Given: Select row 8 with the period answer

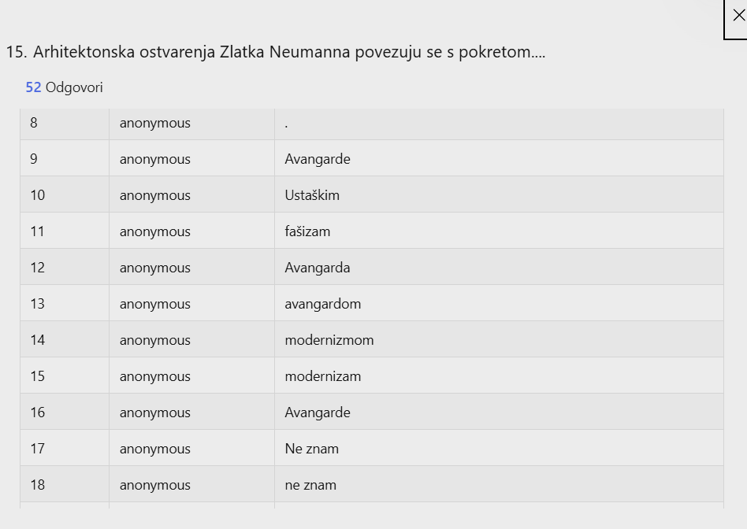Looking at the screenshot, I should (x=372, y=123).
